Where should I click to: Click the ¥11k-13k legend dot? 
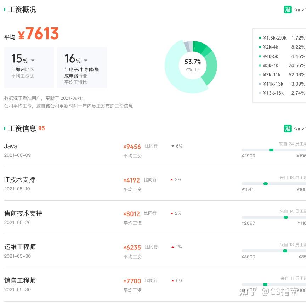tap(260, 84)
